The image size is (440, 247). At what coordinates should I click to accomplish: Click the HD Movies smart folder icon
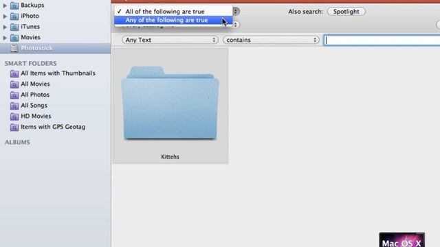click(14, 117)
